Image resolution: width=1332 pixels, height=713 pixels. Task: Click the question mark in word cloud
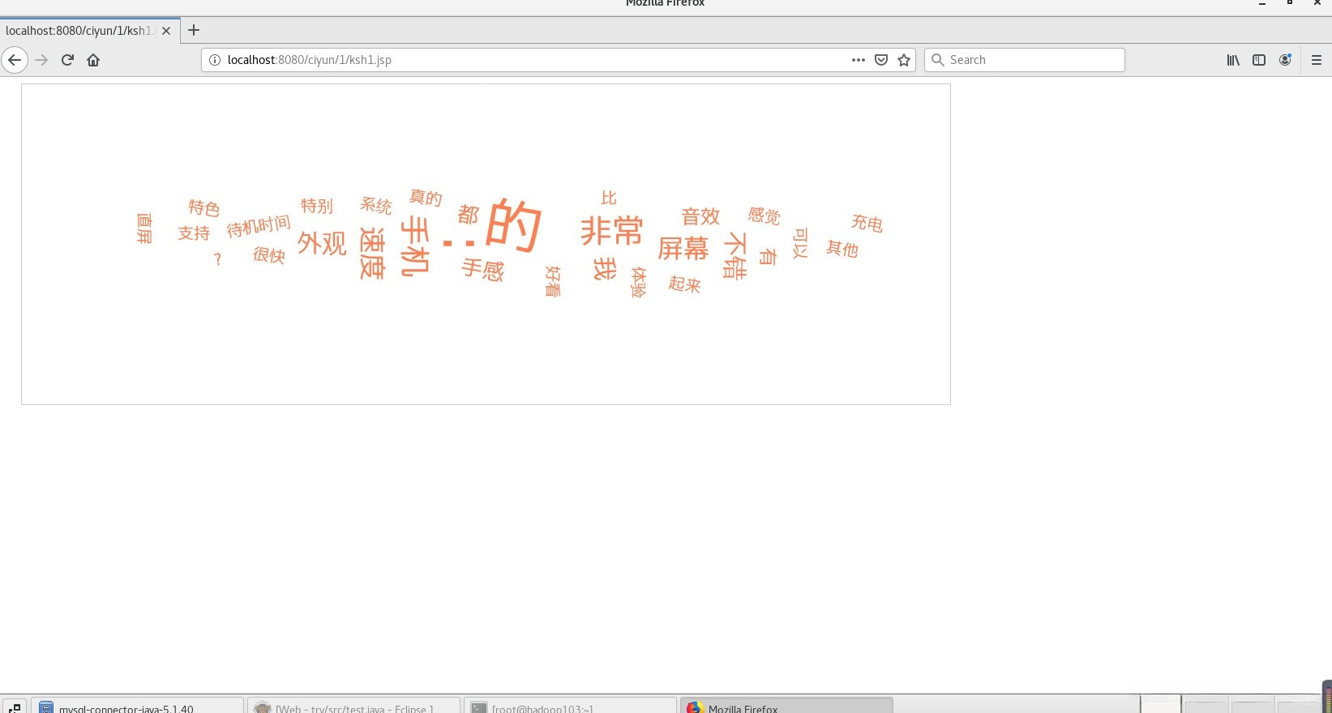(217, 259)
